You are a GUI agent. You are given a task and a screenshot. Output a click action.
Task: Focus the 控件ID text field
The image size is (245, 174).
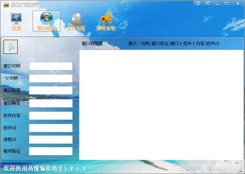pyautogui.click(x=51, y=128)
